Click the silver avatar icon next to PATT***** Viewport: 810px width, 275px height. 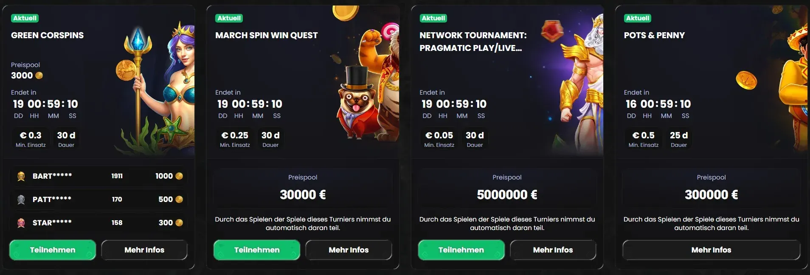pos(21,199)
